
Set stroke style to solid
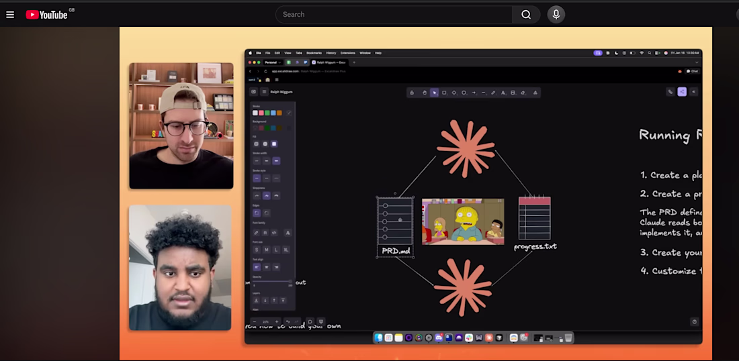(x=257, y=178)
